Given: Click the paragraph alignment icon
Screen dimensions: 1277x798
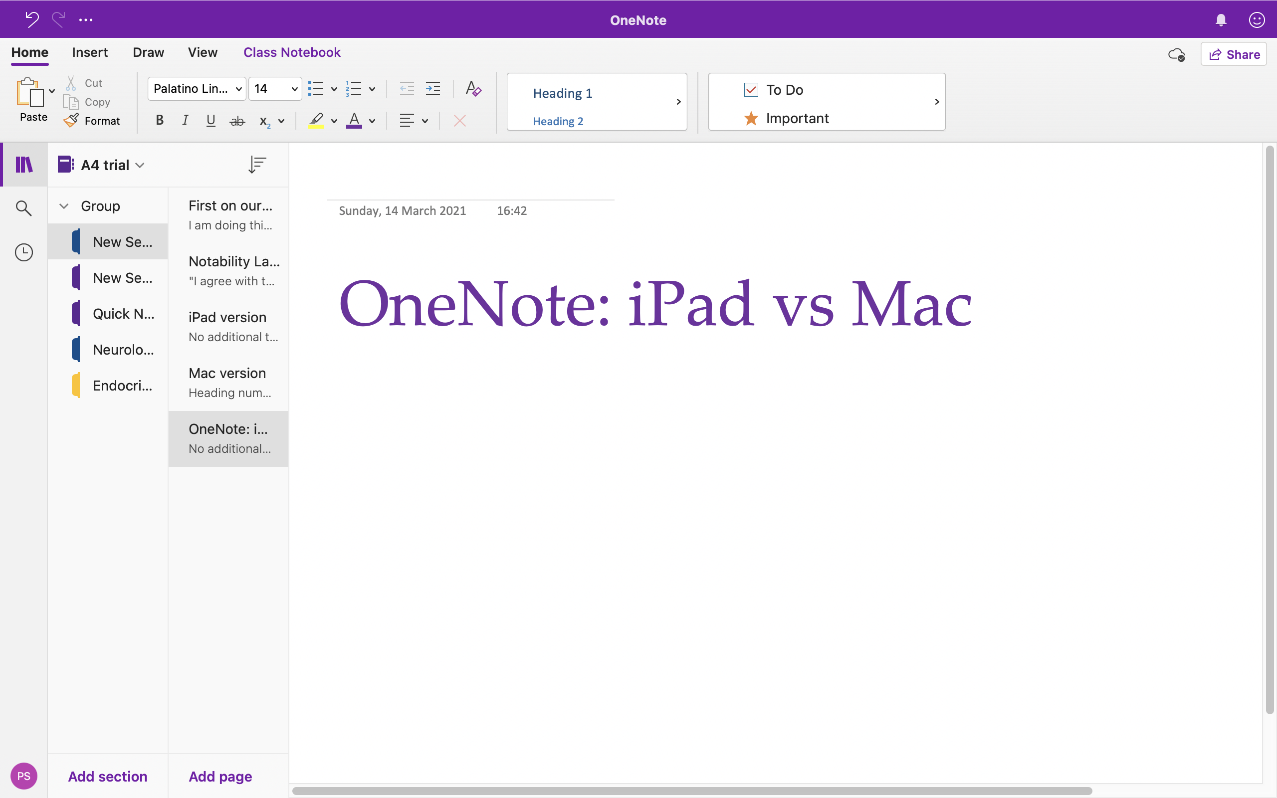Looking at the screenshot, I should click(407, 120).
